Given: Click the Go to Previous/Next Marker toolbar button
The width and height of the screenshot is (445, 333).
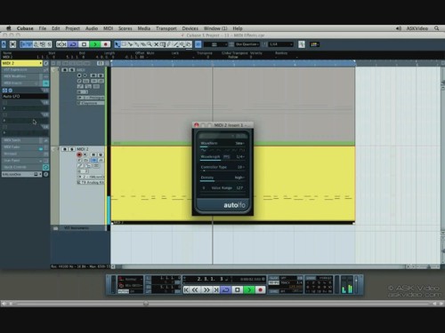Looking at the screenshot, I should tap(61, 44).
